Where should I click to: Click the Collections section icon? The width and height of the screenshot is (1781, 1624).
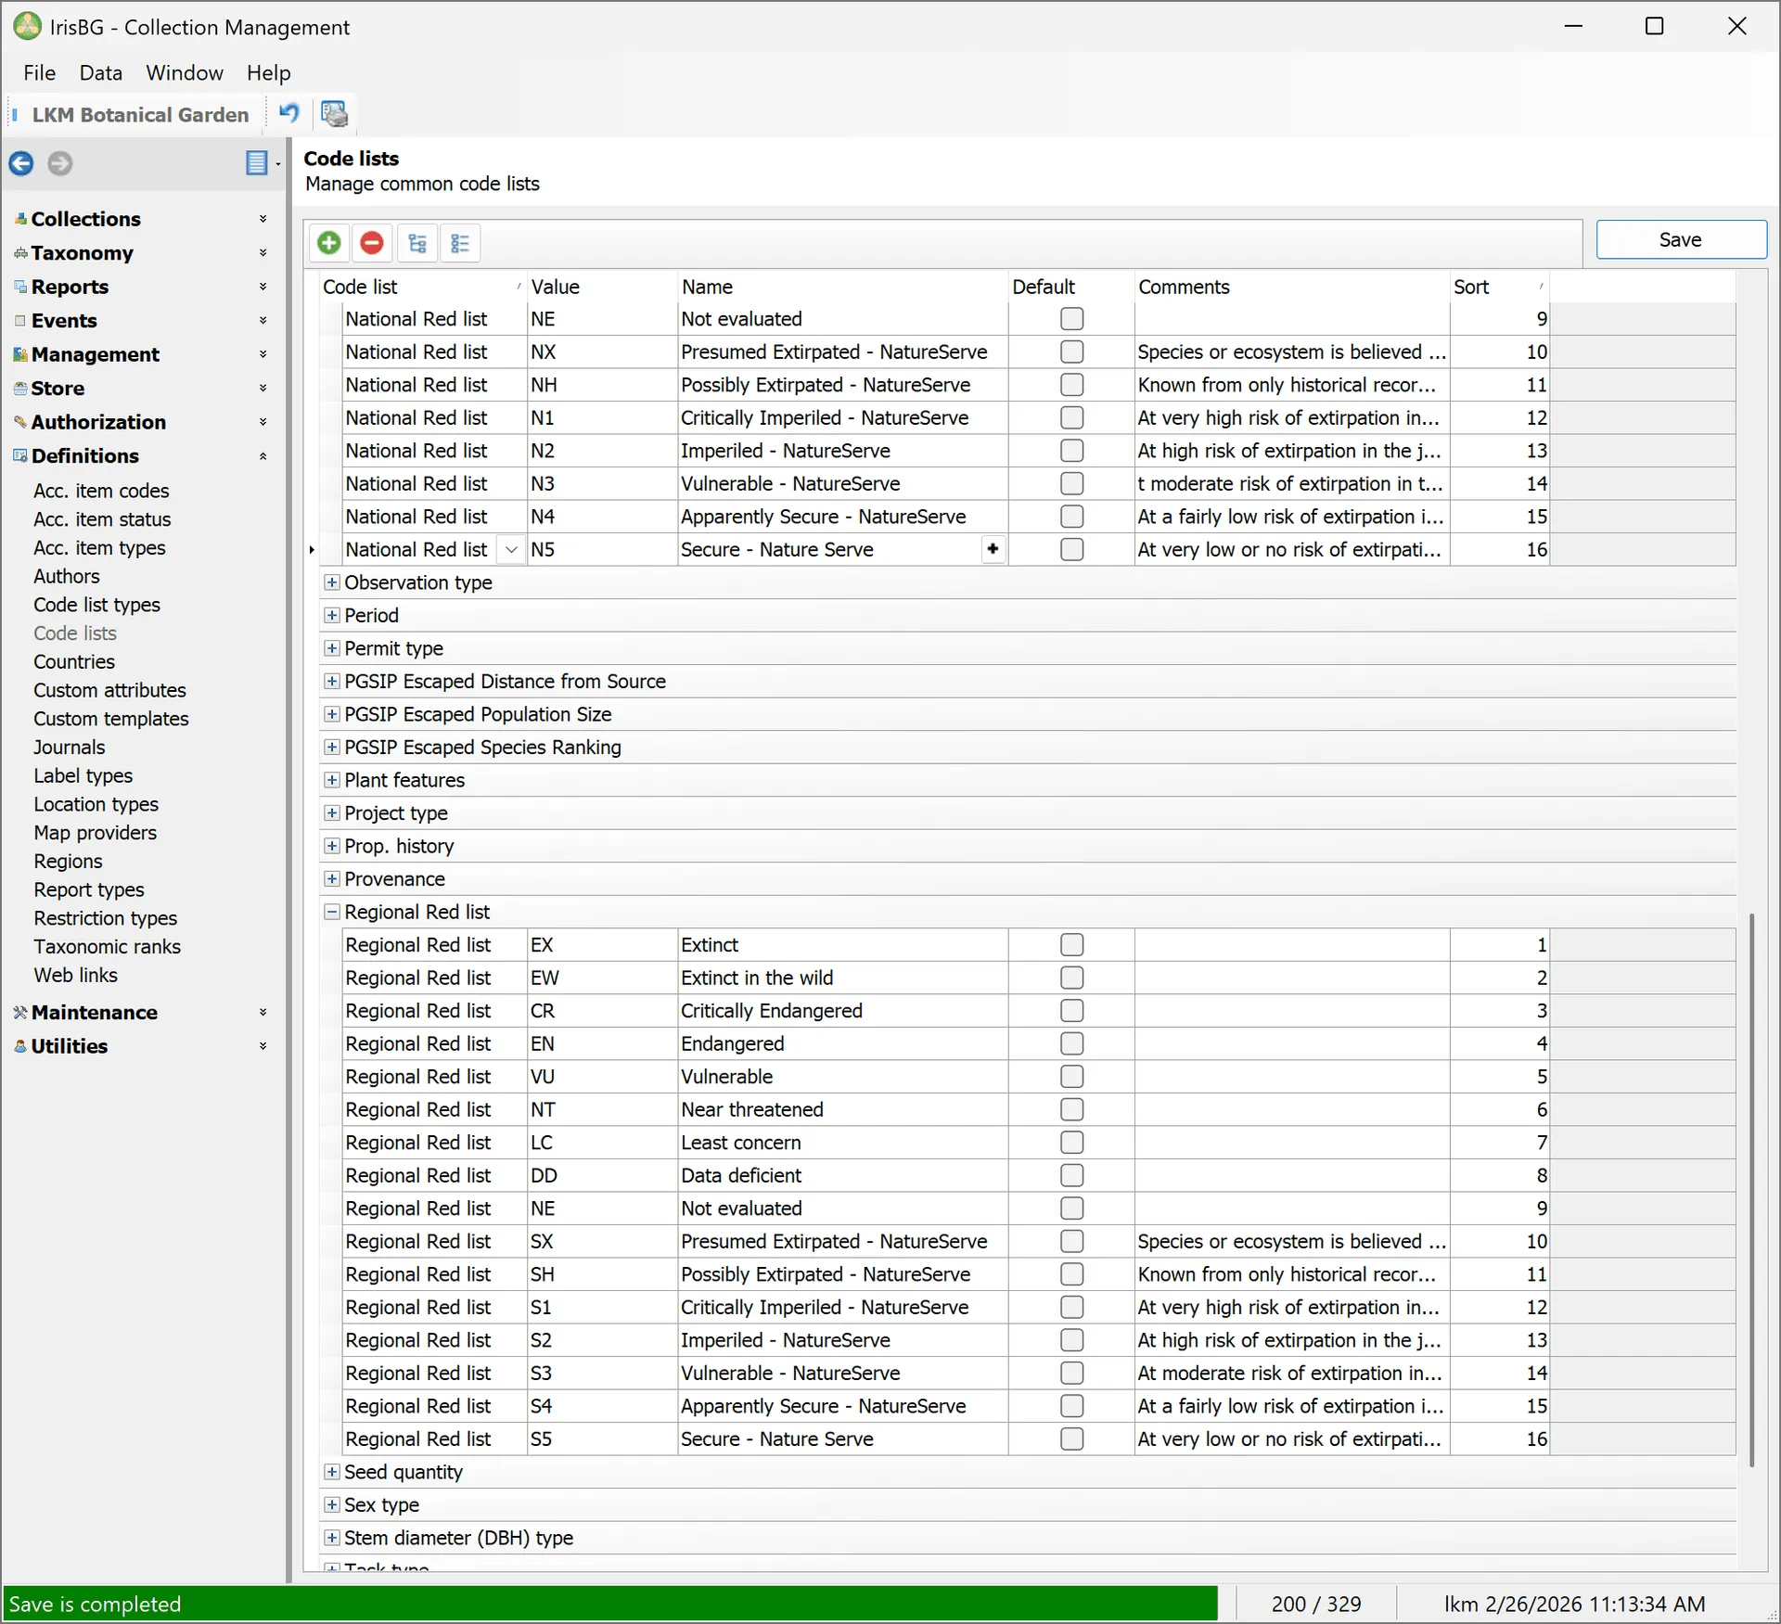pyautogui.click(x=20, y=219)
